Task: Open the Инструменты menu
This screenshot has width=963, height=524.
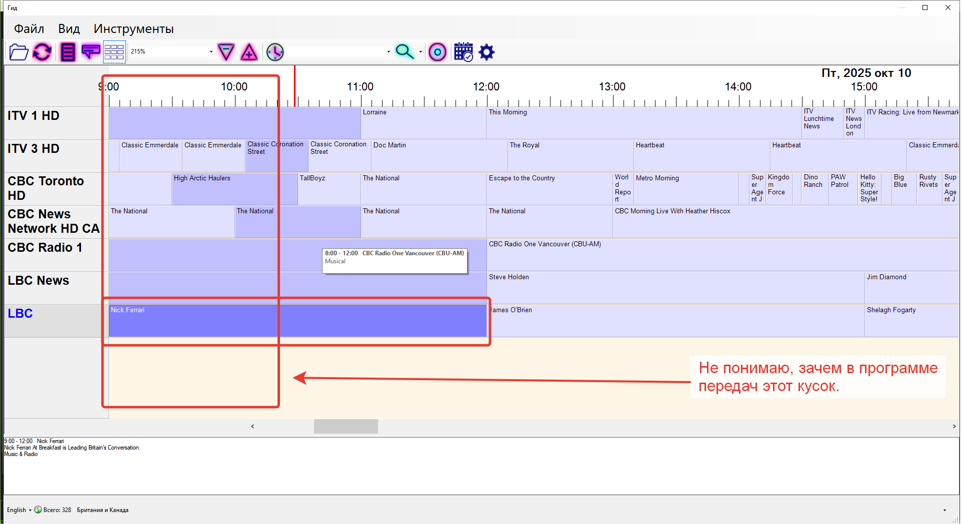Action: 133,29
